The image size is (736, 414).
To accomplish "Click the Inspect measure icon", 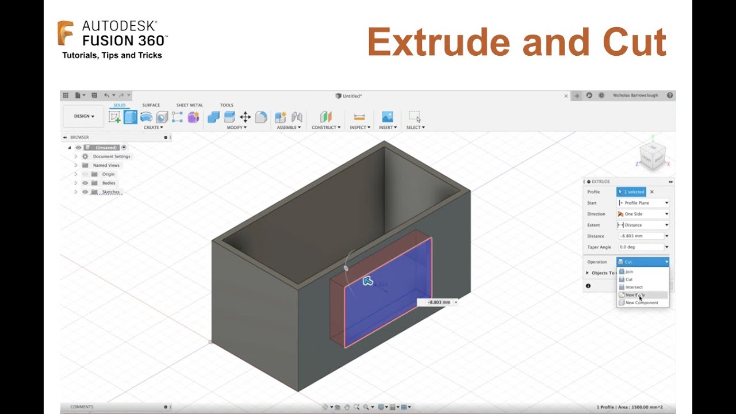I will click(359, 117).
